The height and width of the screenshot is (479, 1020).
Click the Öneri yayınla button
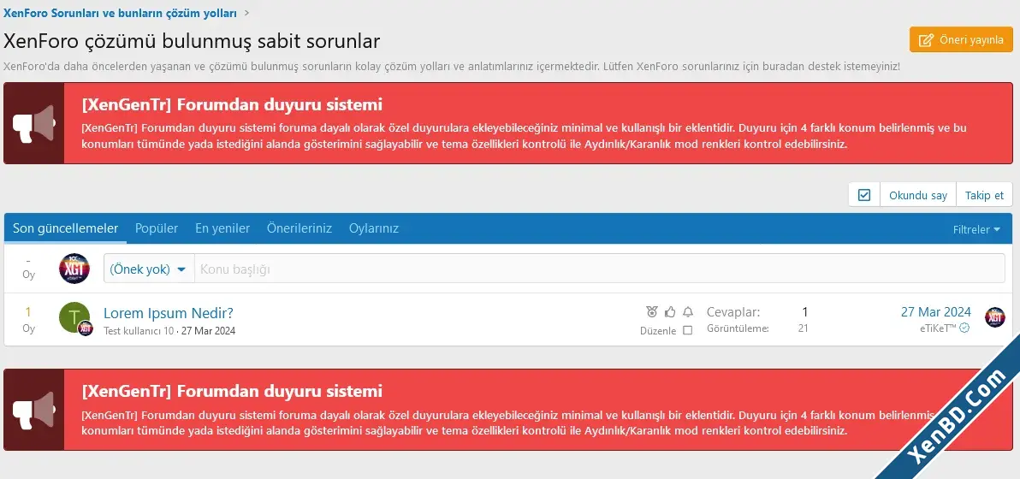pyautogui.click(x=961, y=39)
